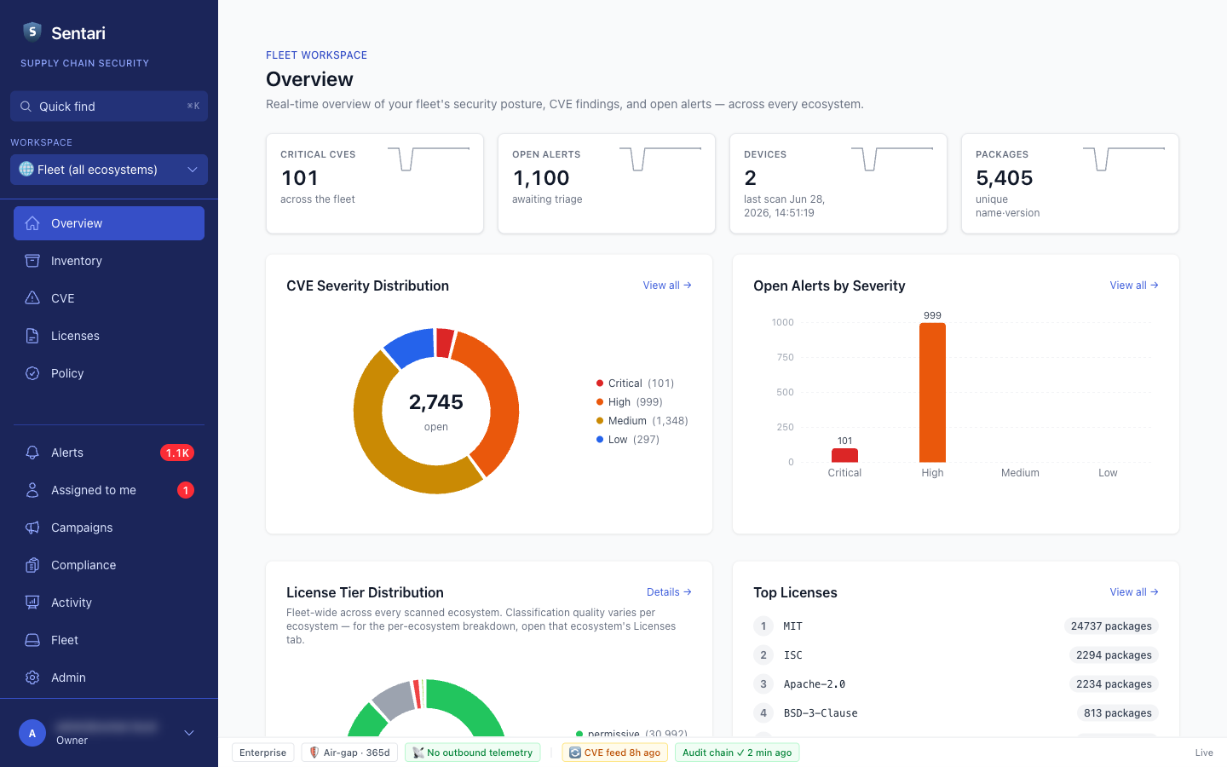Click the Sentari shield logo icon
1227x767 pixels.
[x=32, y=32]
